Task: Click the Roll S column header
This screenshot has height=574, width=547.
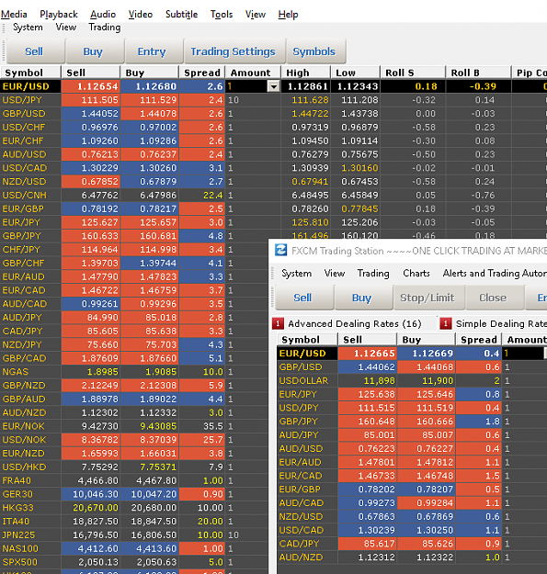Action: pos(413,73)
